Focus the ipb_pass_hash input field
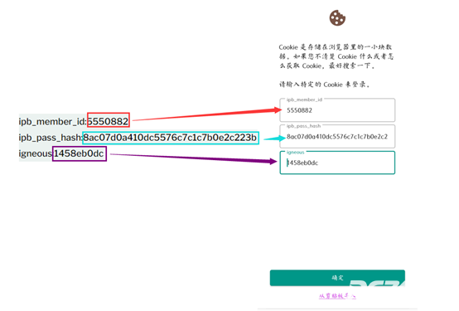This screenshot has width=459, height=311. coord(337,136)
